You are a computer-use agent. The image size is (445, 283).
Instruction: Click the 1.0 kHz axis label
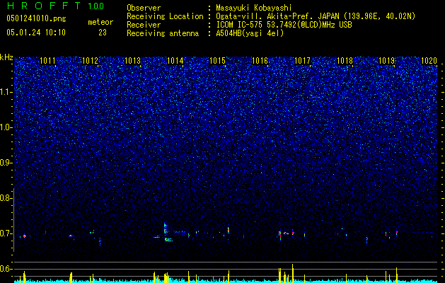[x=6, y=127]
